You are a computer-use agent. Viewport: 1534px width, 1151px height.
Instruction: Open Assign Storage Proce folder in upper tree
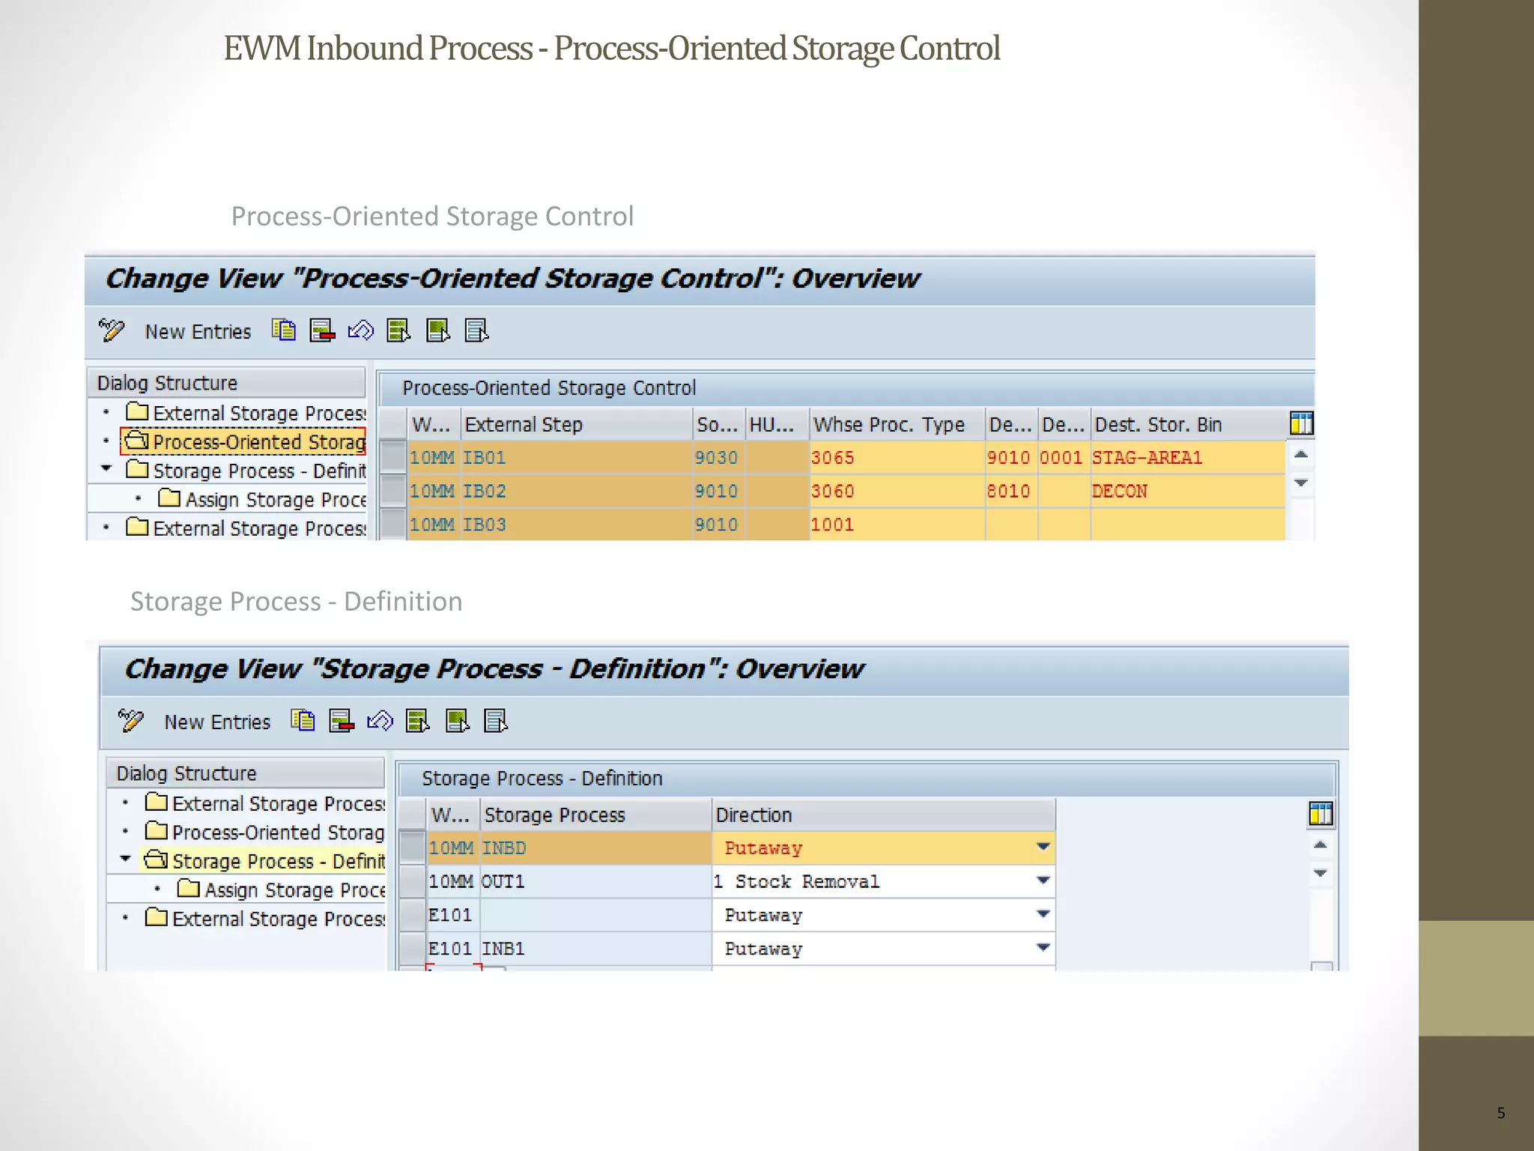coord(262,499)
